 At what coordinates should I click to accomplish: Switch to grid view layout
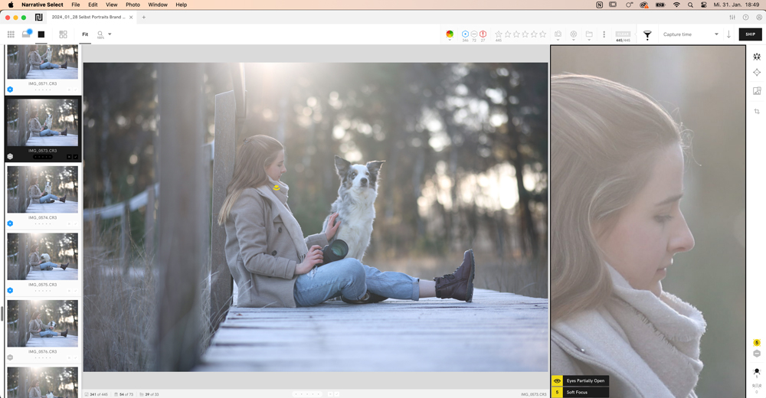(11, 34)
